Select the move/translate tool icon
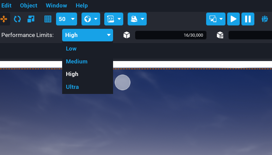The image size is (272, 155). tap(4, 19)
